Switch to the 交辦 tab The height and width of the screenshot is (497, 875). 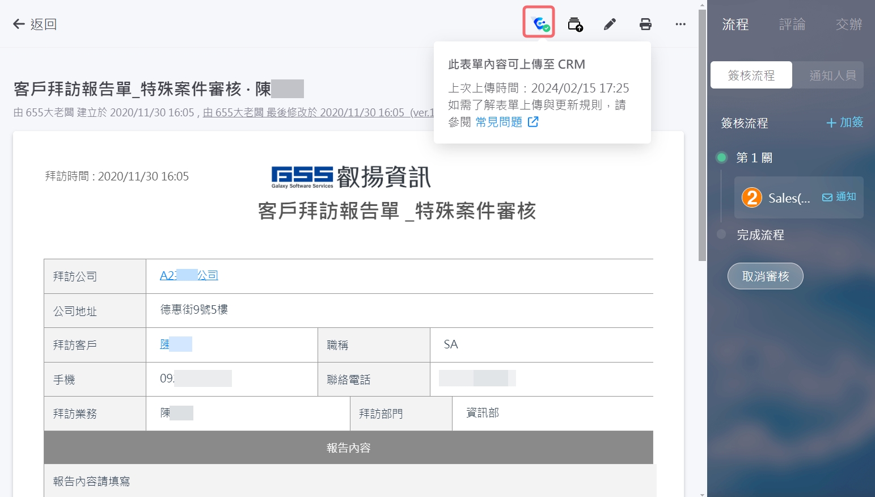pyautogui.click(x=848, y=24)
